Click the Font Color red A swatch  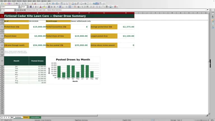pos(40,7)
